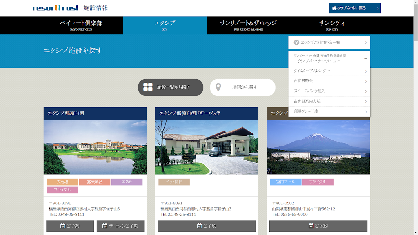The width and height of the screenshot is (418, 235).
Task: Reserve ドギーヴィラ with ご予約 button
Action: tap(207, 226)
